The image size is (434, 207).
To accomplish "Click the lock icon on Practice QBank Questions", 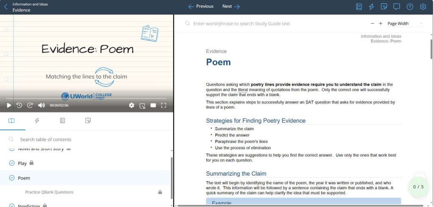I will coord(160,192).
